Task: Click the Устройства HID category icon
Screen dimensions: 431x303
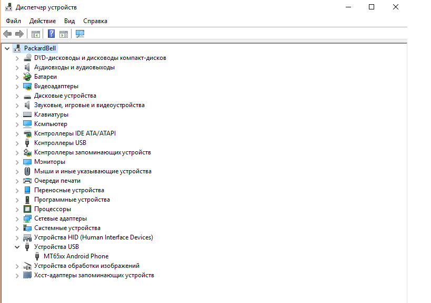Action: coord(27,237)
